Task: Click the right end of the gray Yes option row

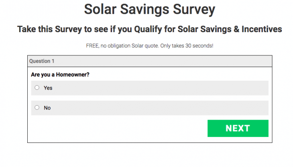Action: [257, 88]
